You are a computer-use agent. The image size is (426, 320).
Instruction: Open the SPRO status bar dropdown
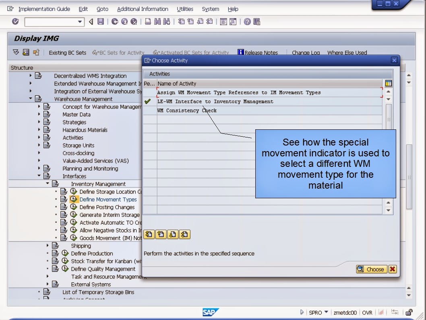pyautogui.click(x=326, y=312)
